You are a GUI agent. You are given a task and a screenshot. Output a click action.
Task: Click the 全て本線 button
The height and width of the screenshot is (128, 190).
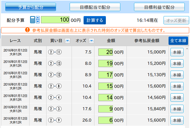click(178, 41)
